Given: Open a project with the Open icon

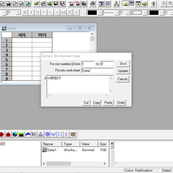Looking at the screenshot, I should 37,3.
